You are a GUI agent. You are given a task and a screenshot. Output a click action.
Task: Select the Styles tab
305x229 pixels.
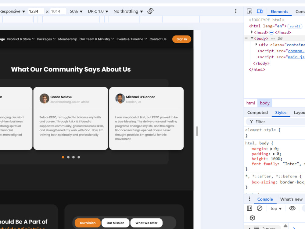281,113
